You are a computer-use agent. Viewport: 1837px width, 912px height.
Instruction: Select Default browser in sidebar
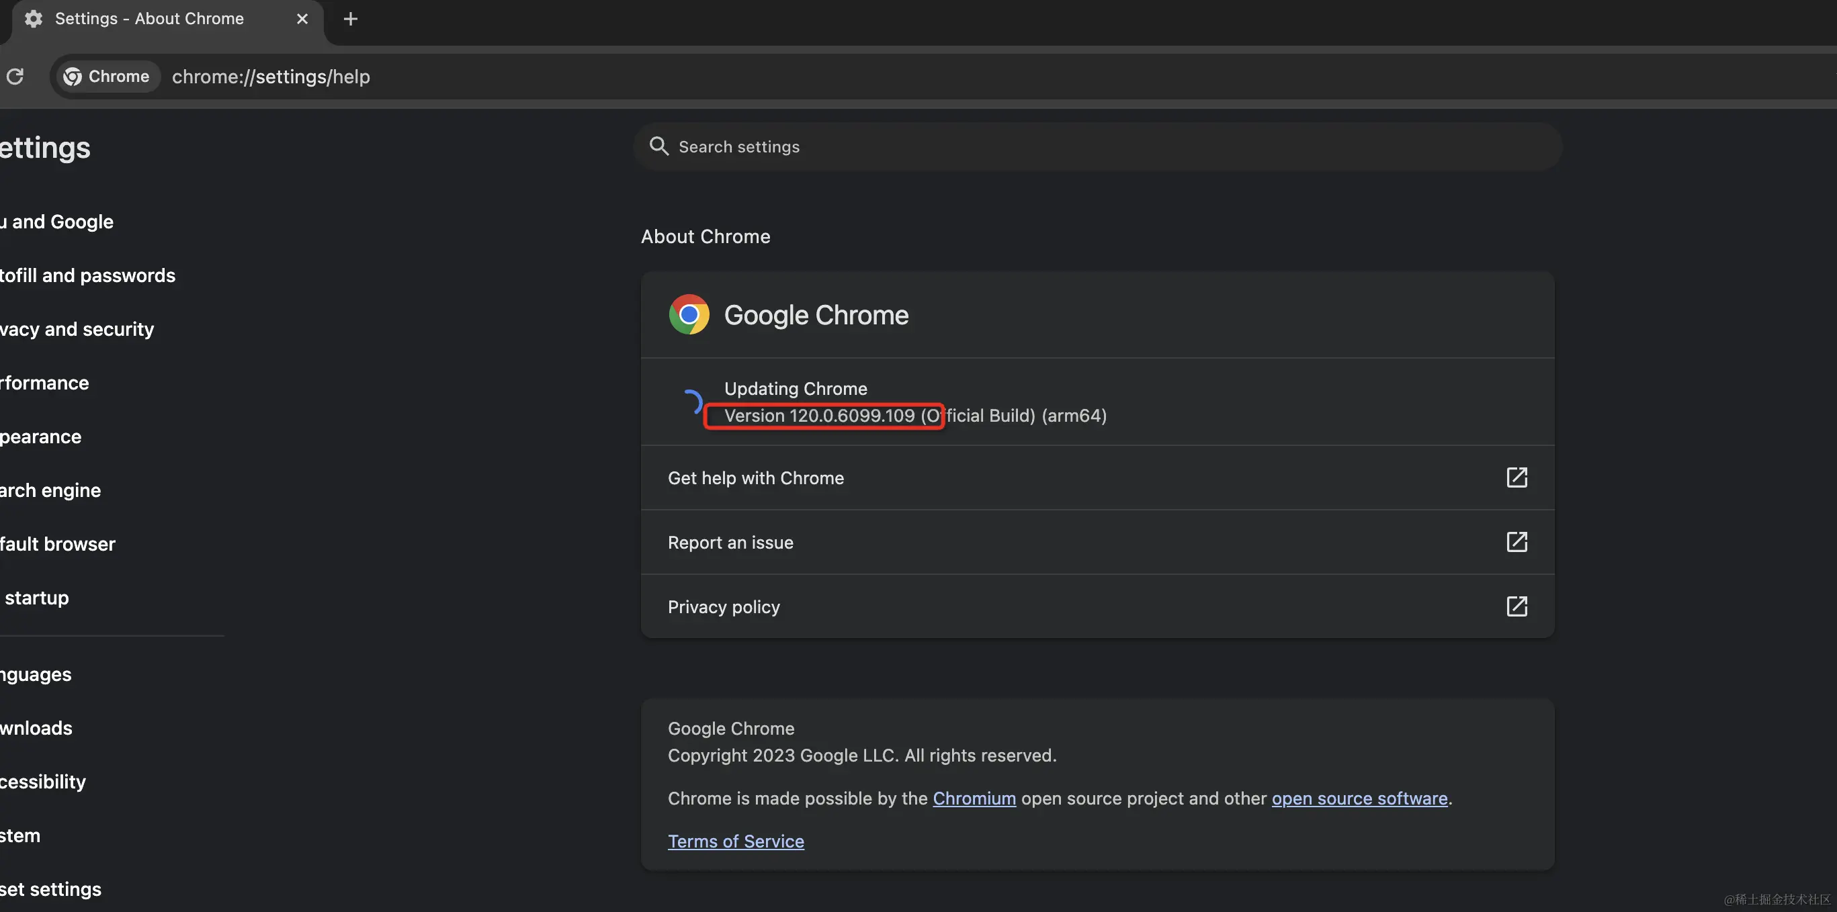[x=58, y=543]
